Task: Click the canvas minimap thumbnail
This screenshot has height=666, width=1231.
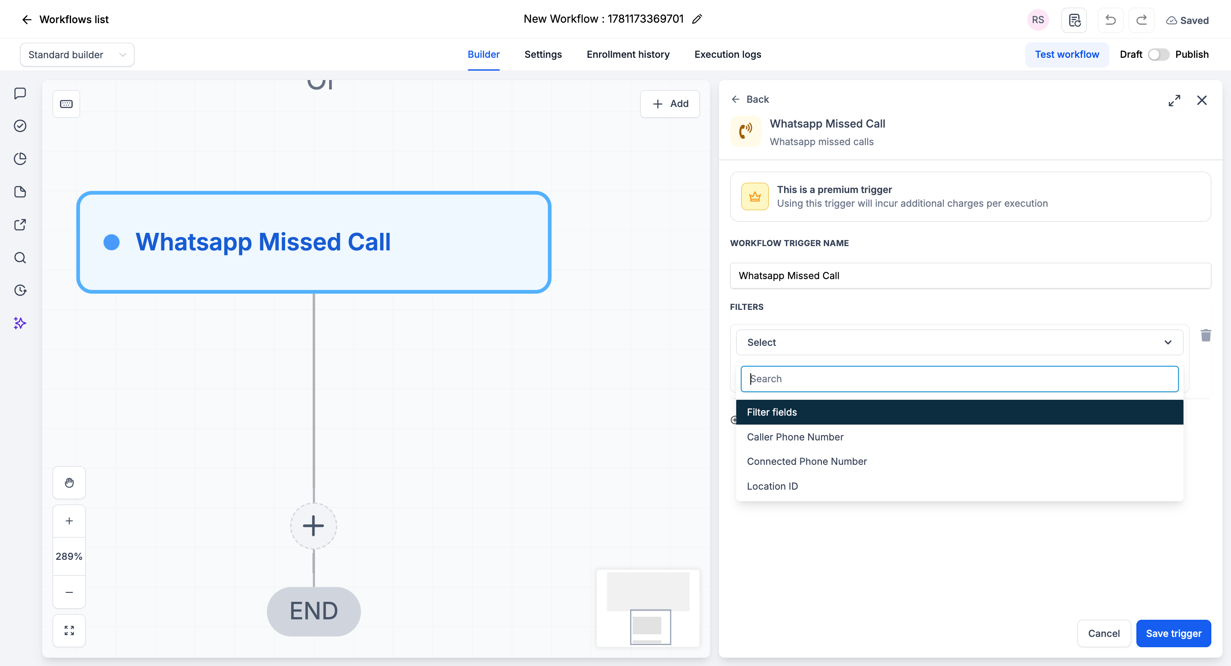Action: [648, 608]
